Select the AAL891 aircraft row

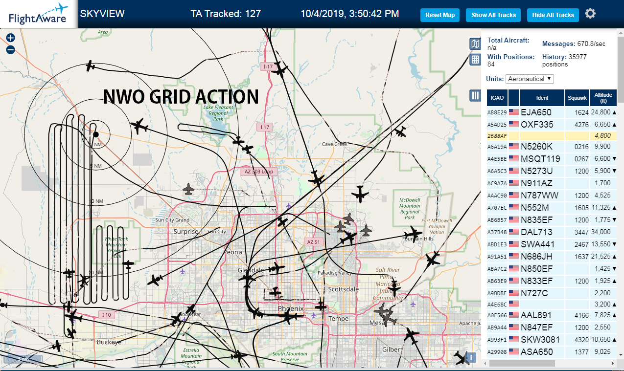pos(552,315)
